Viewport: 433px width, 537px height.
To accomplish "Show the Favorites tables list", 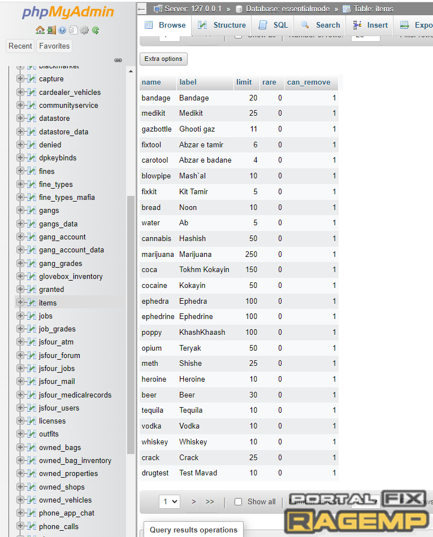I will 54,46.
